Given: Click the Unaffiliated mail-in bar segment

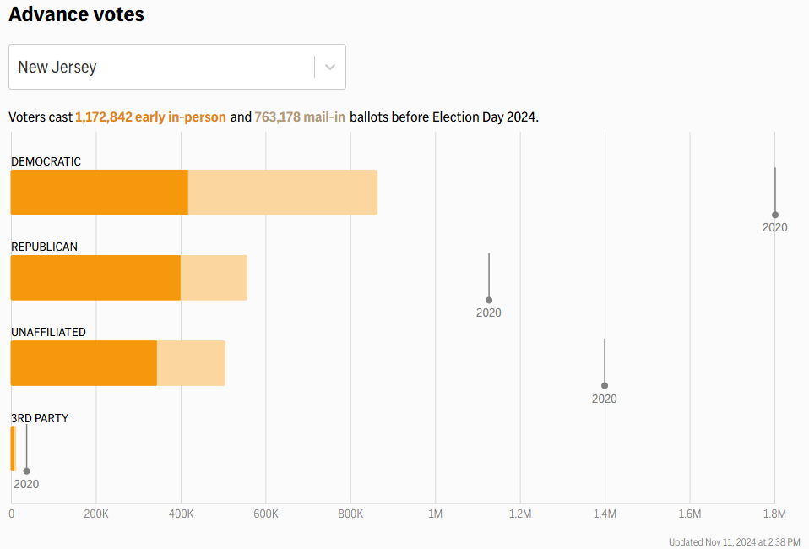Looking at the screenshot, I should 191,363.
